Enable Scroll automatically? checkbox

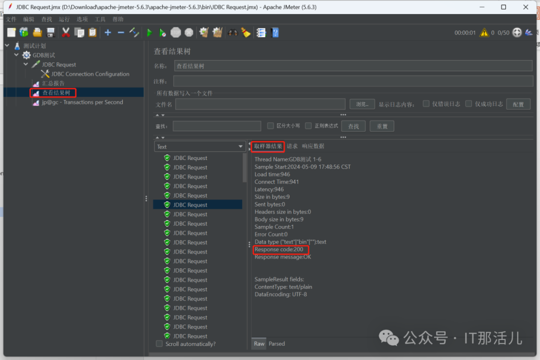[x=159, y=344]
